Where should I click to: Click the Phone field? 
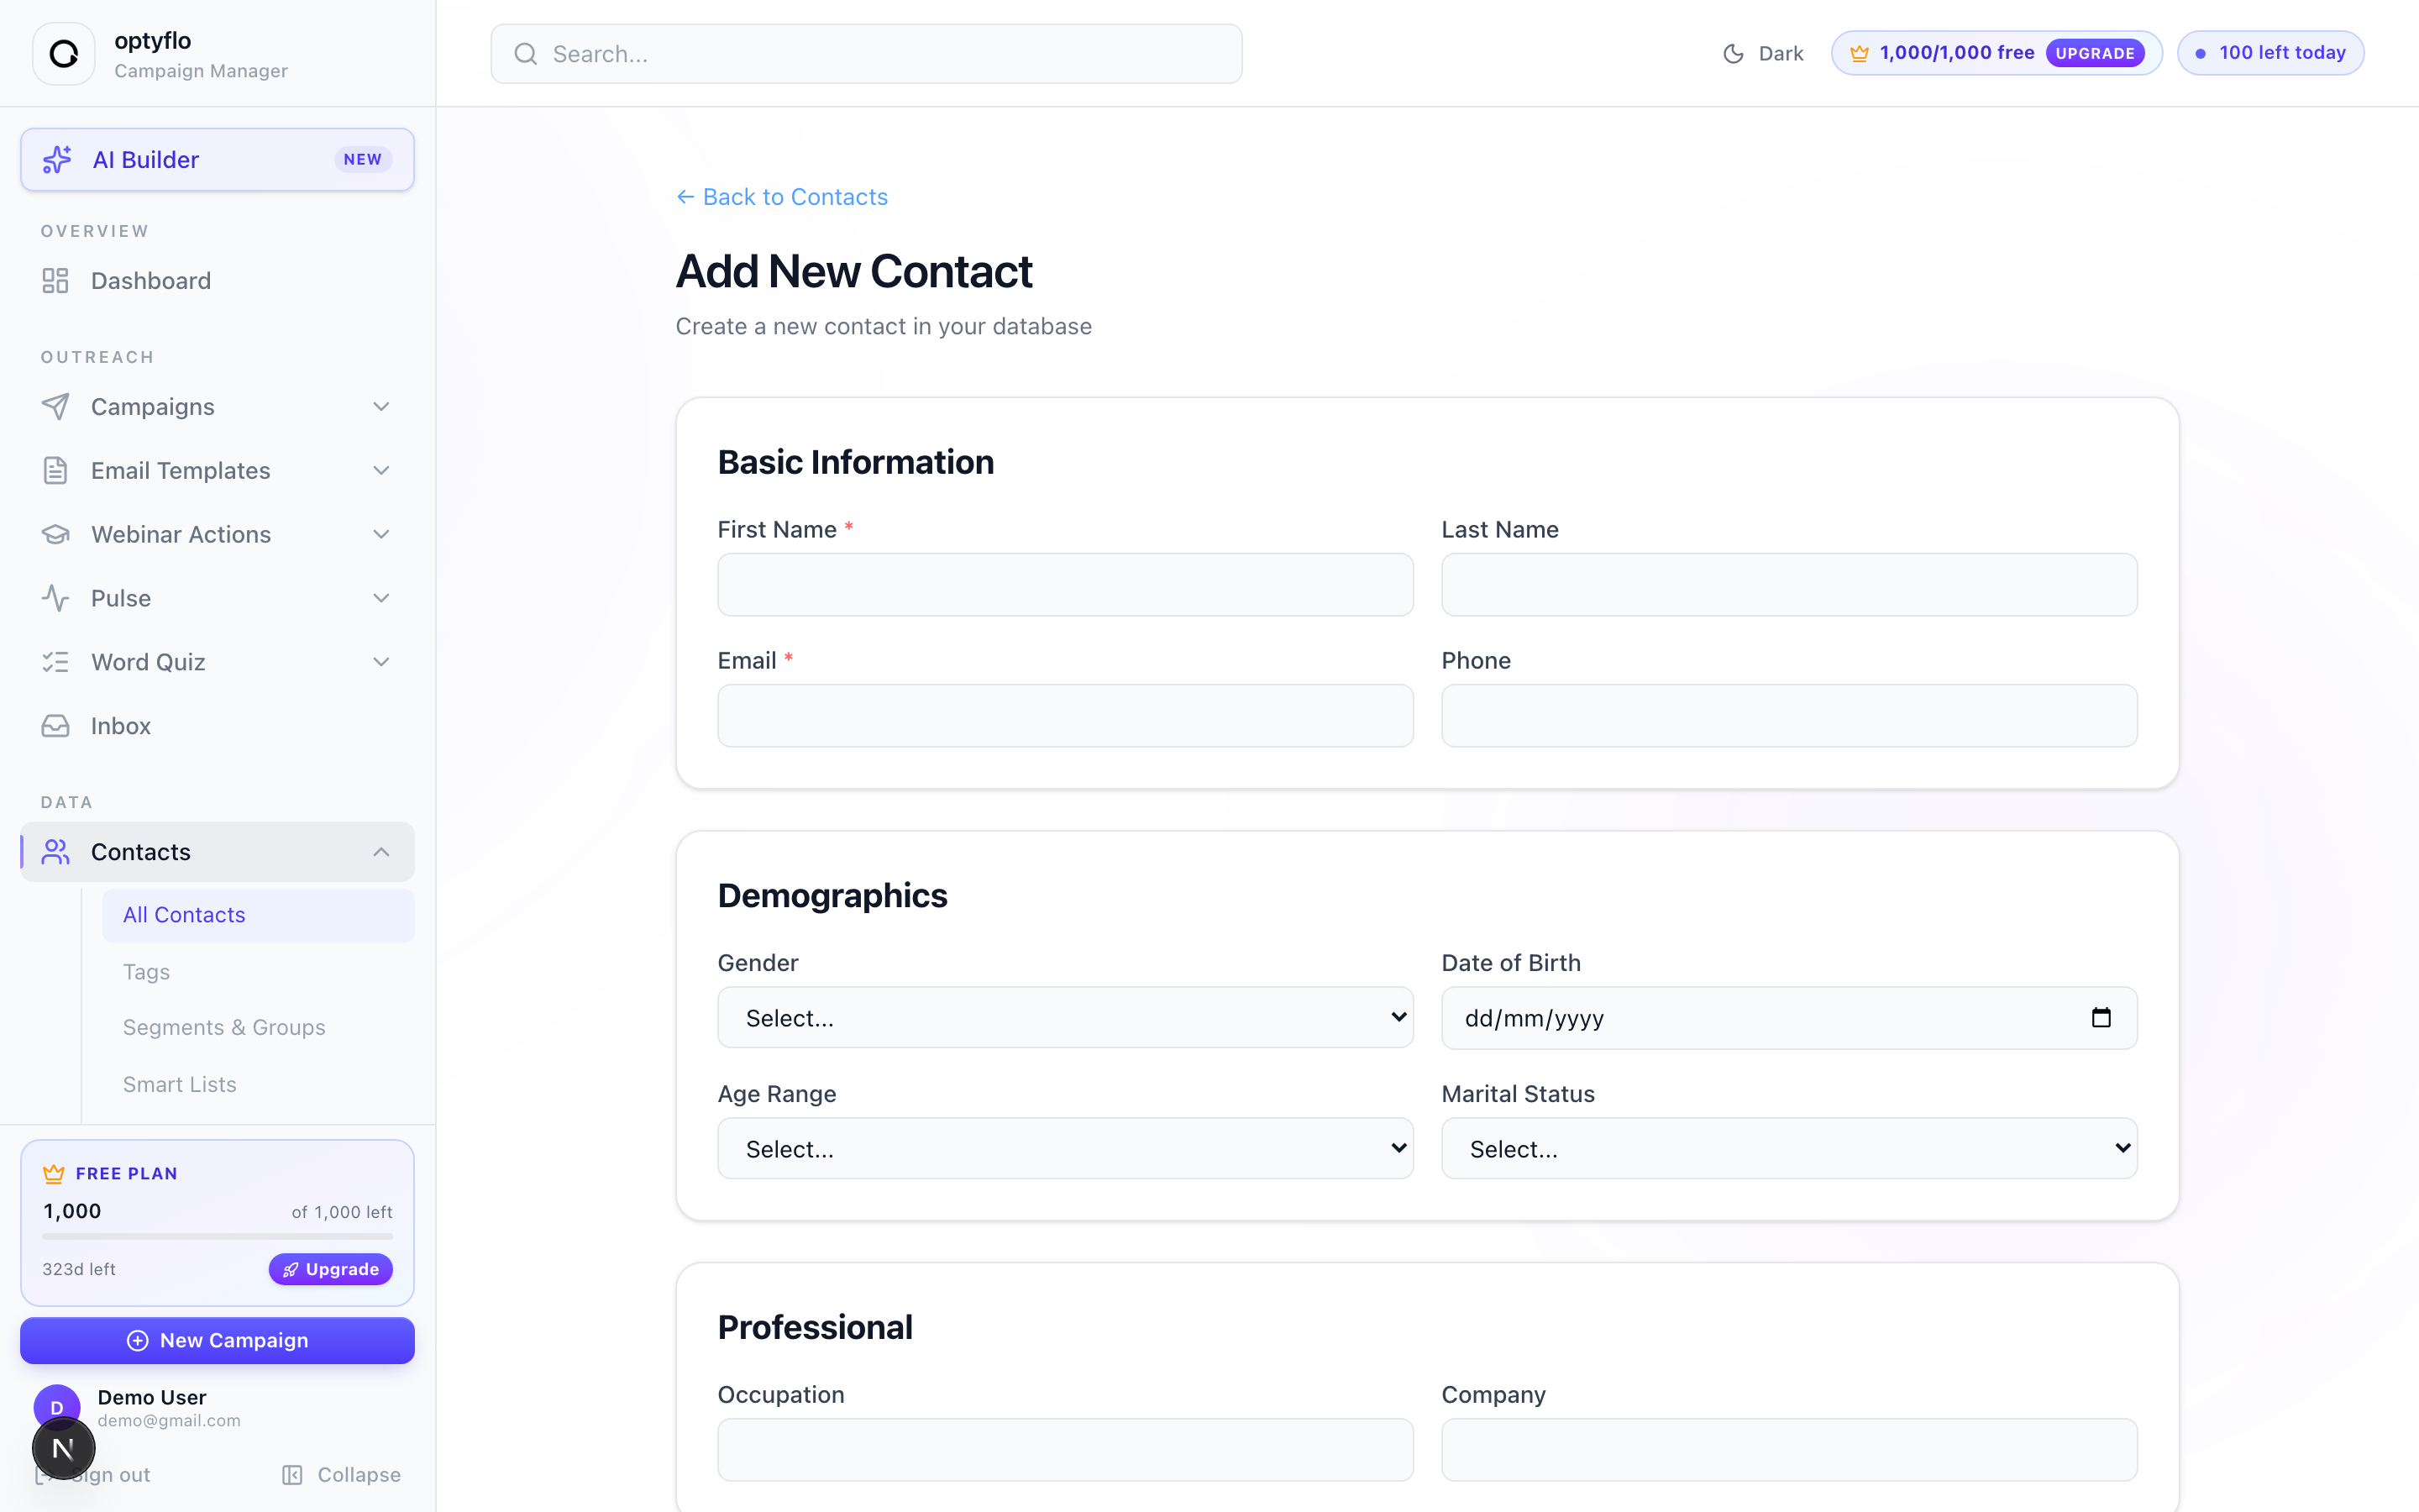pos(1789,716)
